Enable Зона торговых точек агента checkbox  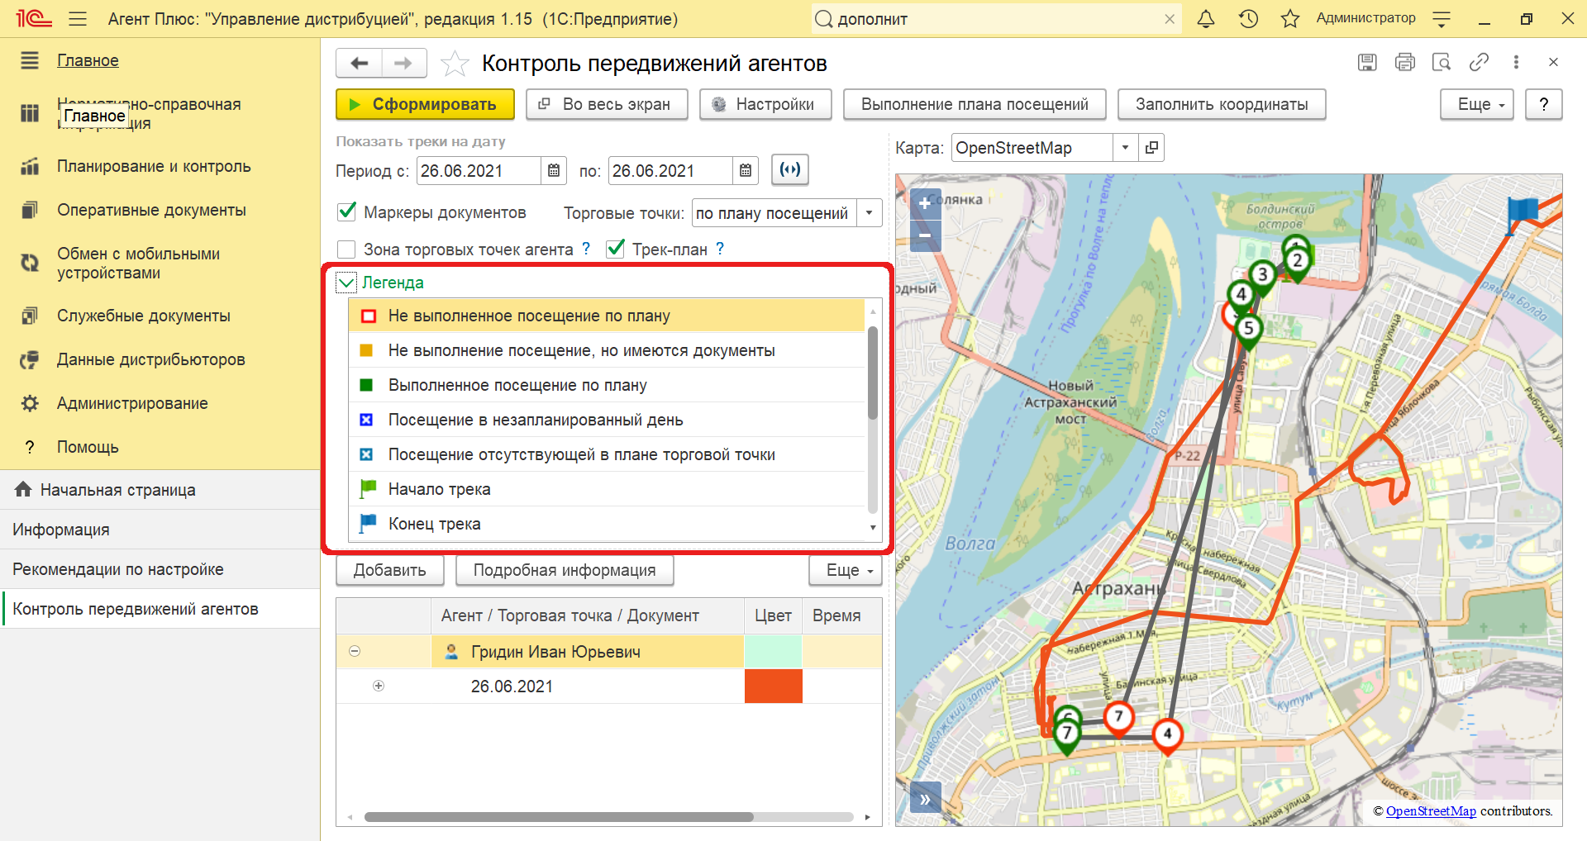tap(347, 249)
